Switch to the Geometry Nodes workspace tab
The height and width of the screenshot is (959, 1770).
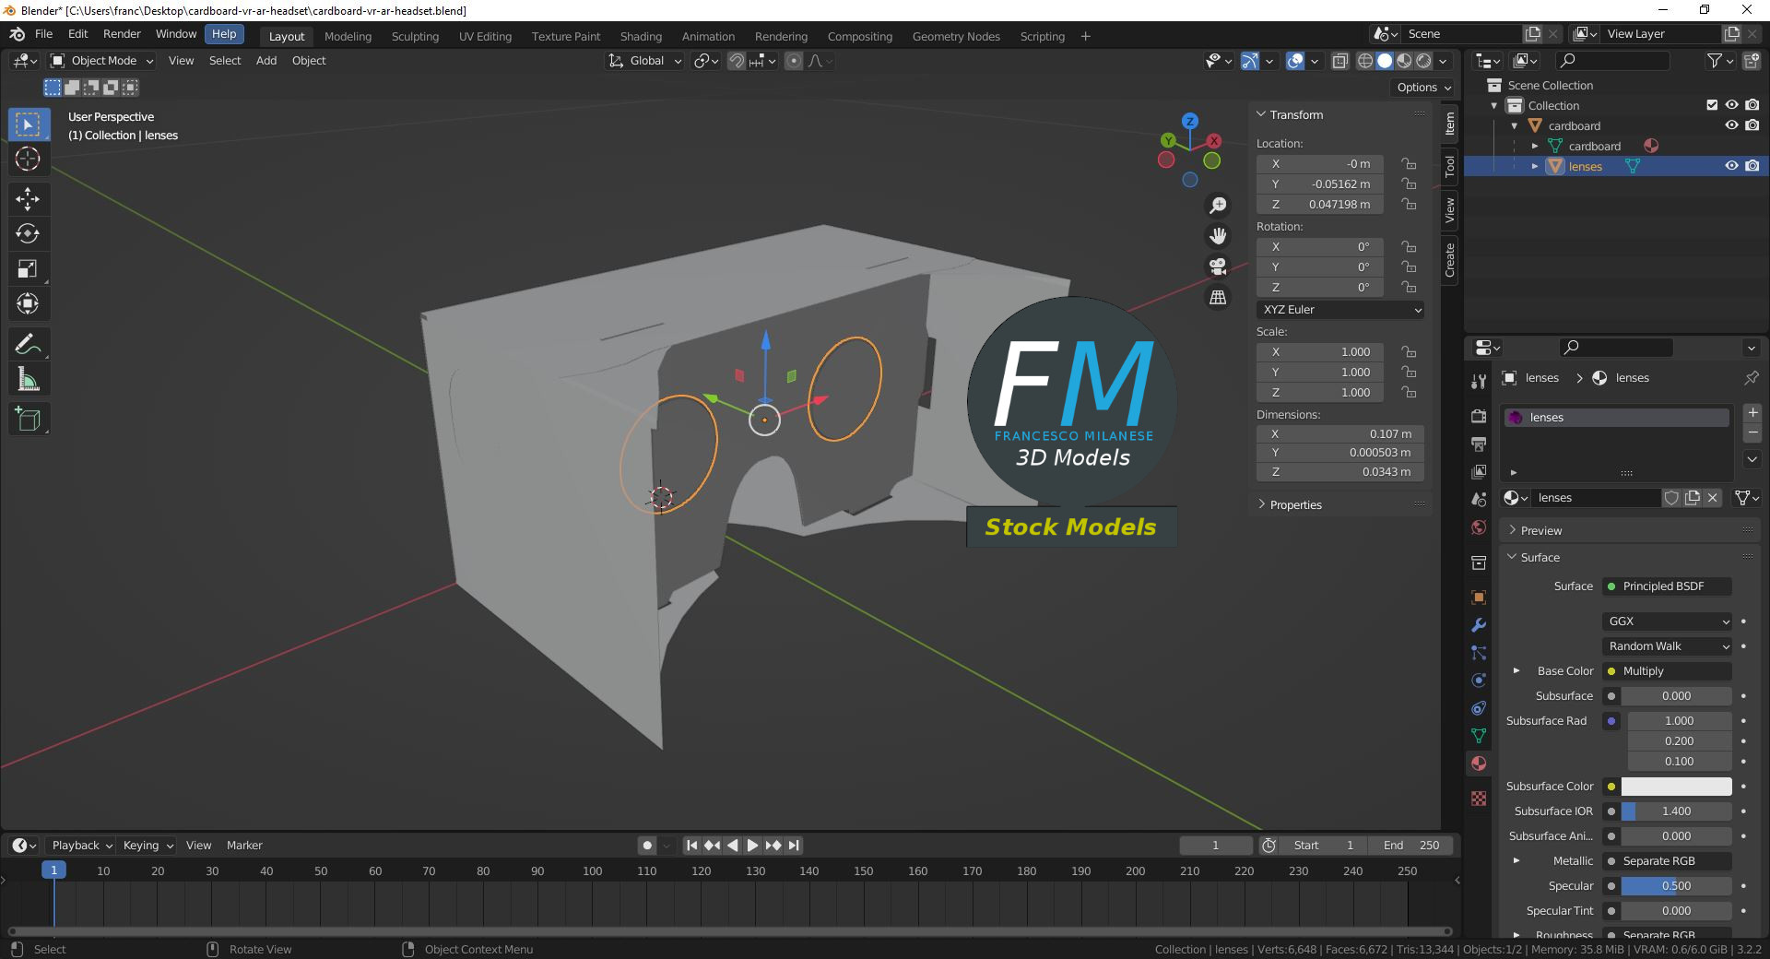click(x=956, y=37)
